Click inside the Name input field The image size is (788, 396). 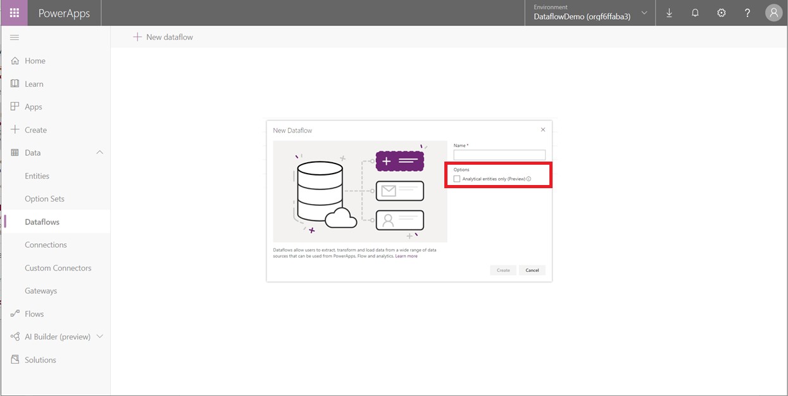coord(499,155)
